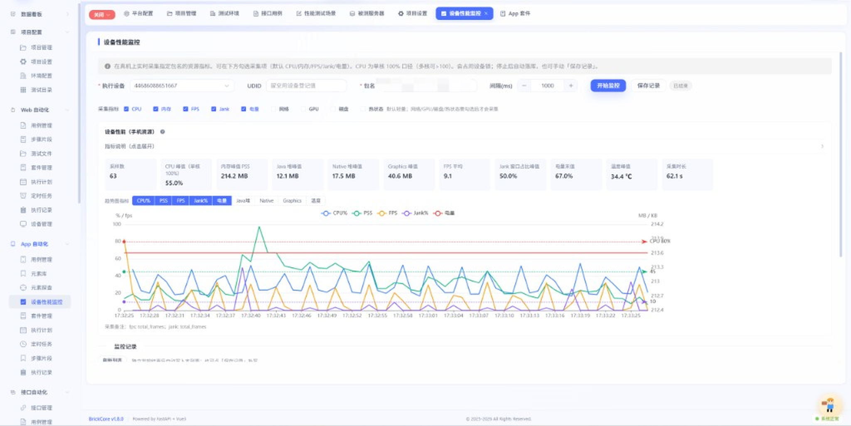Toggle 电量 series in chart legend
The image size is (851, 426).
click(x=444, y=213)
